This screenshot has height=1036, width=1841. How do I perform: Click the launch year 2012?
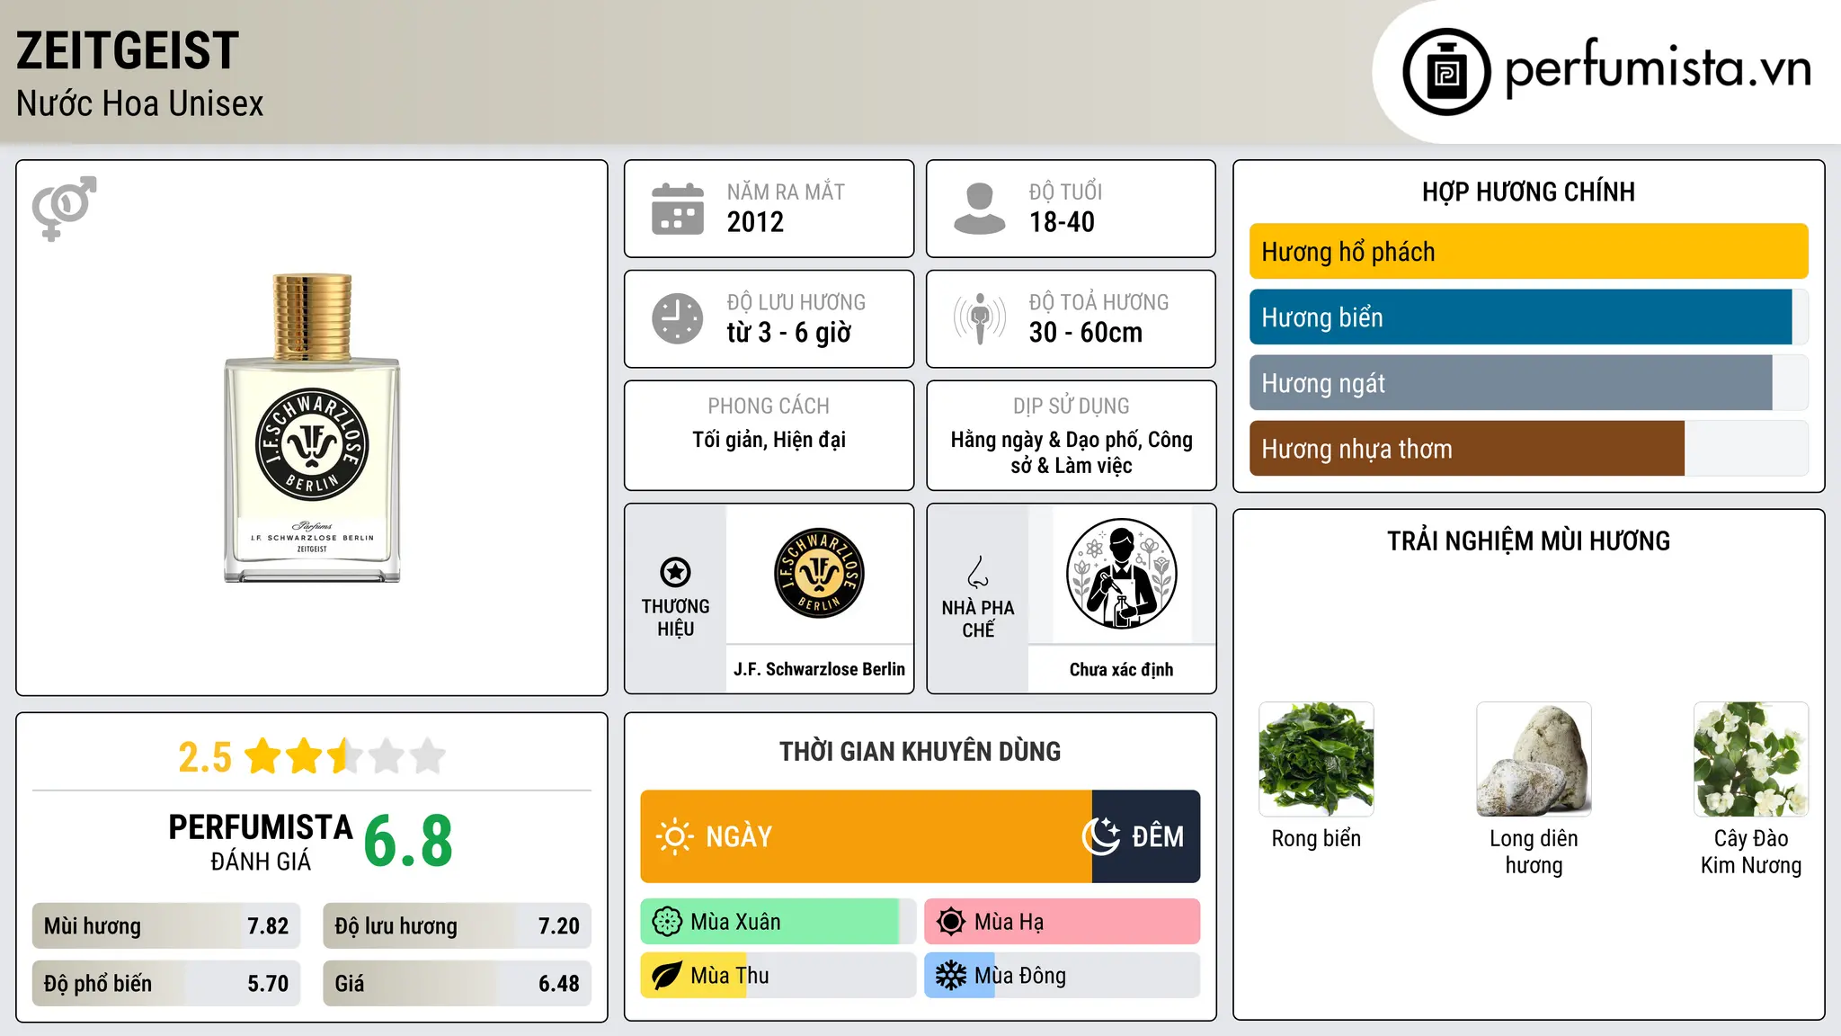(x=755, y=222)
